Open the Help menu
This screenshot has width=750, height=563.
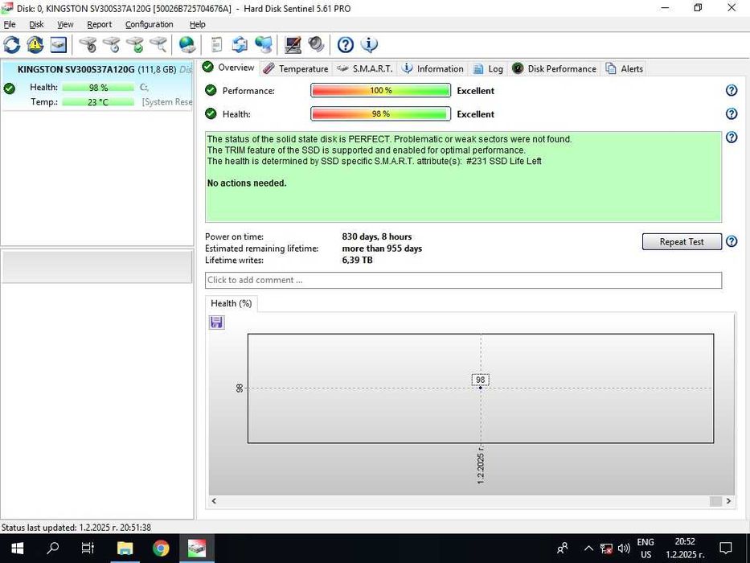(x=197, y=24)
